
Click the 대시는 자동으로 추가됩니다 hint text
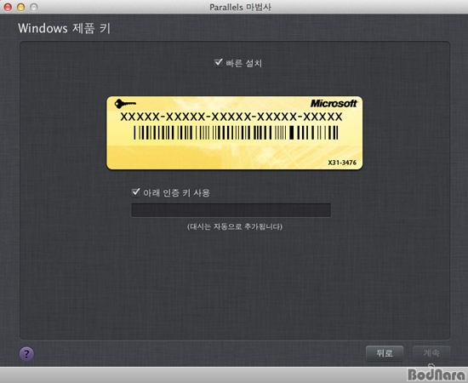coord(235,226)
